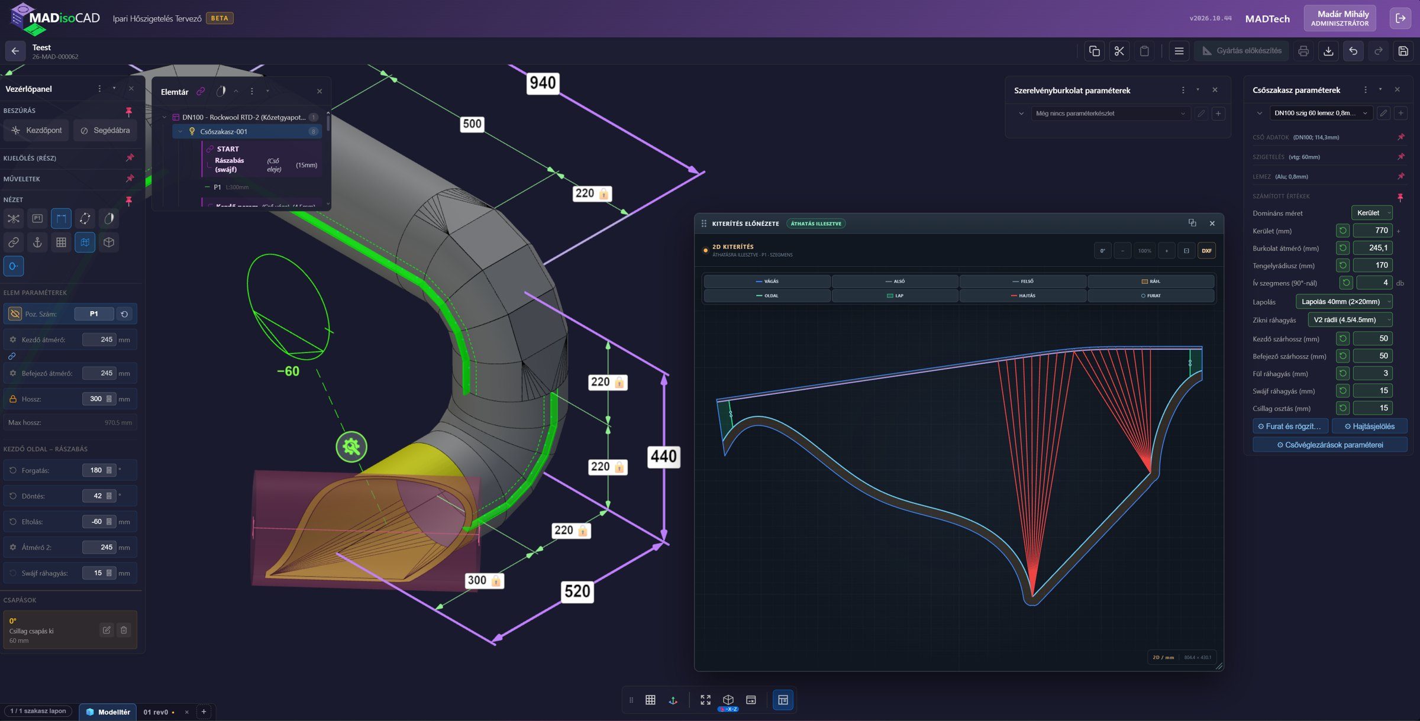This screenshot has height=721, width=1420.
Task: Toggle the dimension lines view icon
Action: pos(61,218)
